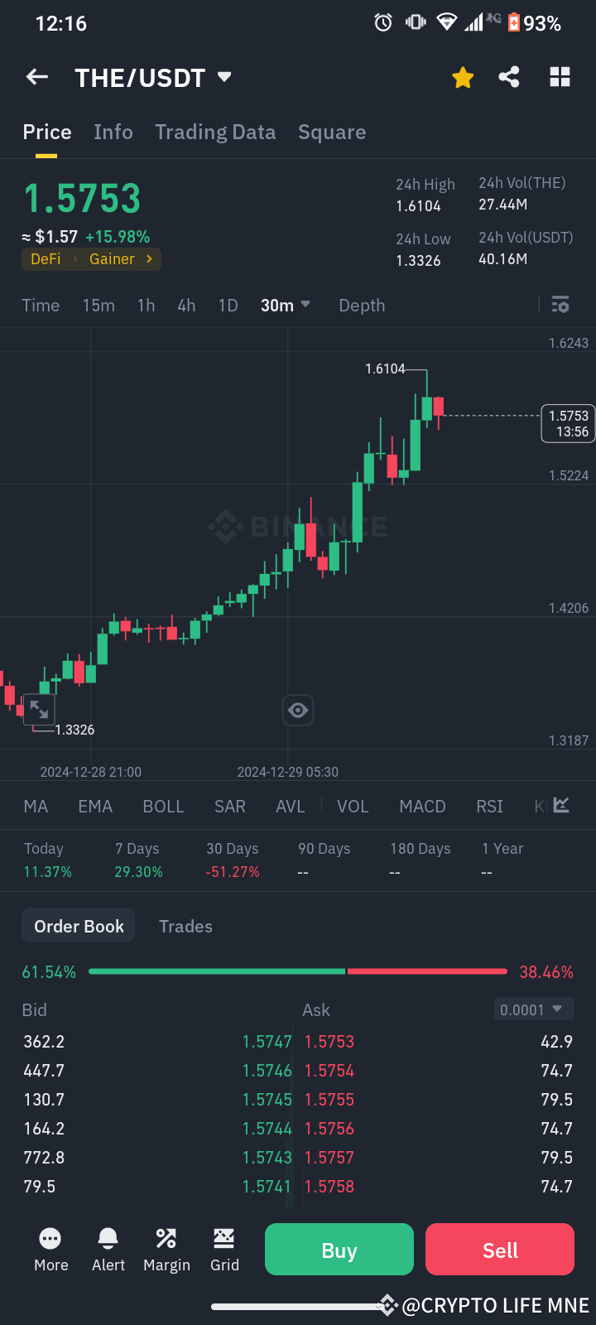Share this trading pair via share icon

click(508, 76)
